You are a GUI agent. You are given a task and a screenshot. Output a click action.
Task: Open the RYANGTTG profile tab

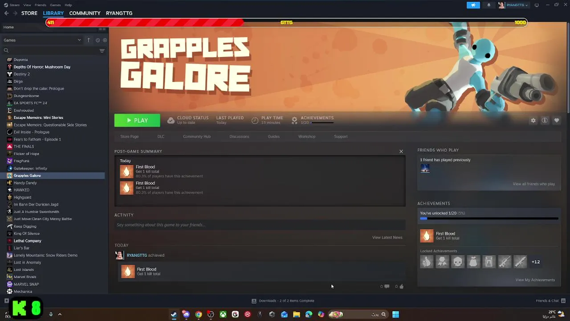tap(119, 13)
